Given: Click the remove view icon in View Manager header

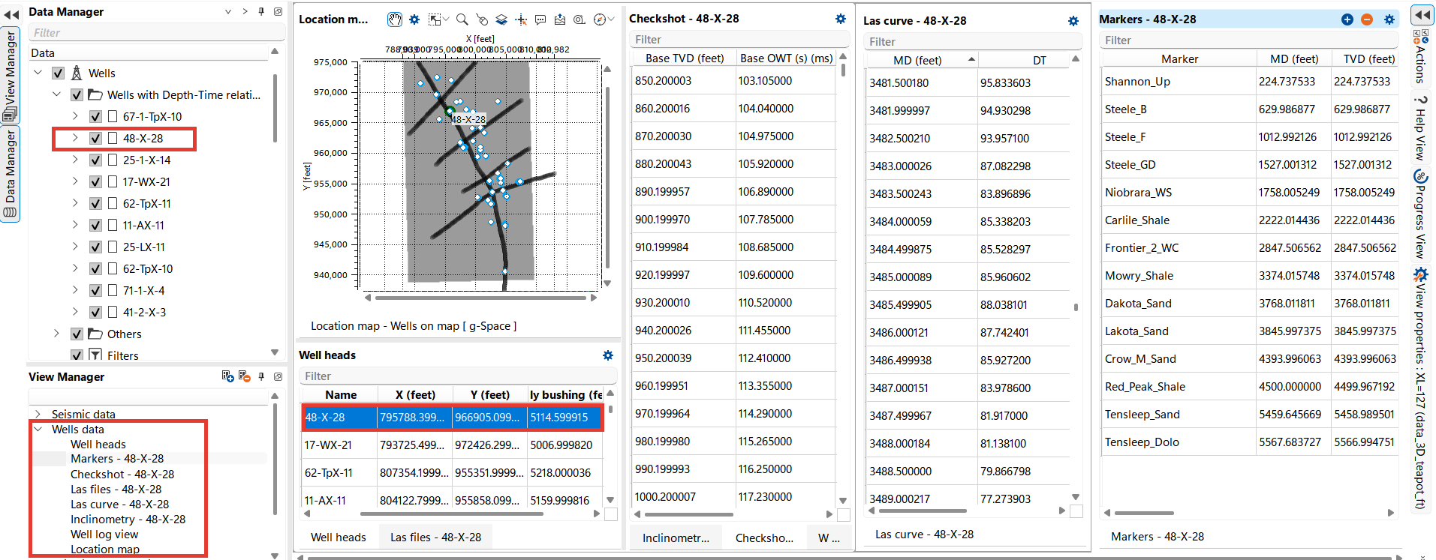Looking at the screenshot, I should click(x=244, y=376).
